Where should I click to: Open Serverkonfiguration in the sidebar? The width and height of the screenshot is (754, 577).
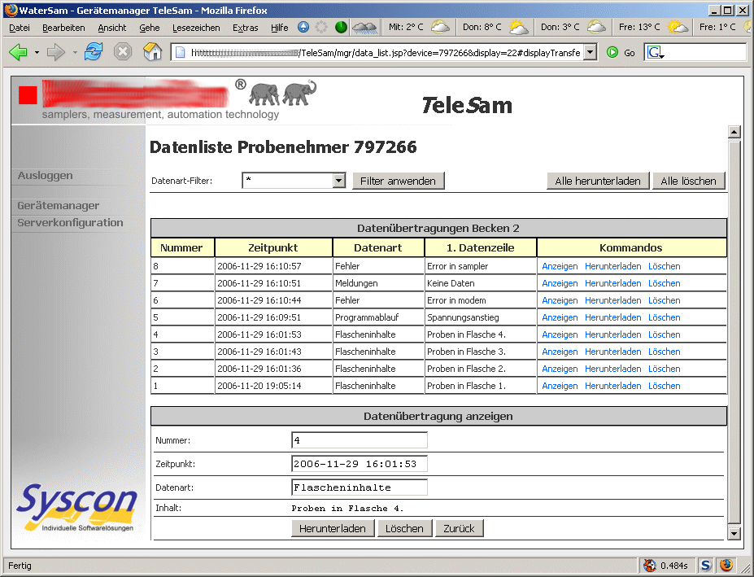(x=70, y=223)
